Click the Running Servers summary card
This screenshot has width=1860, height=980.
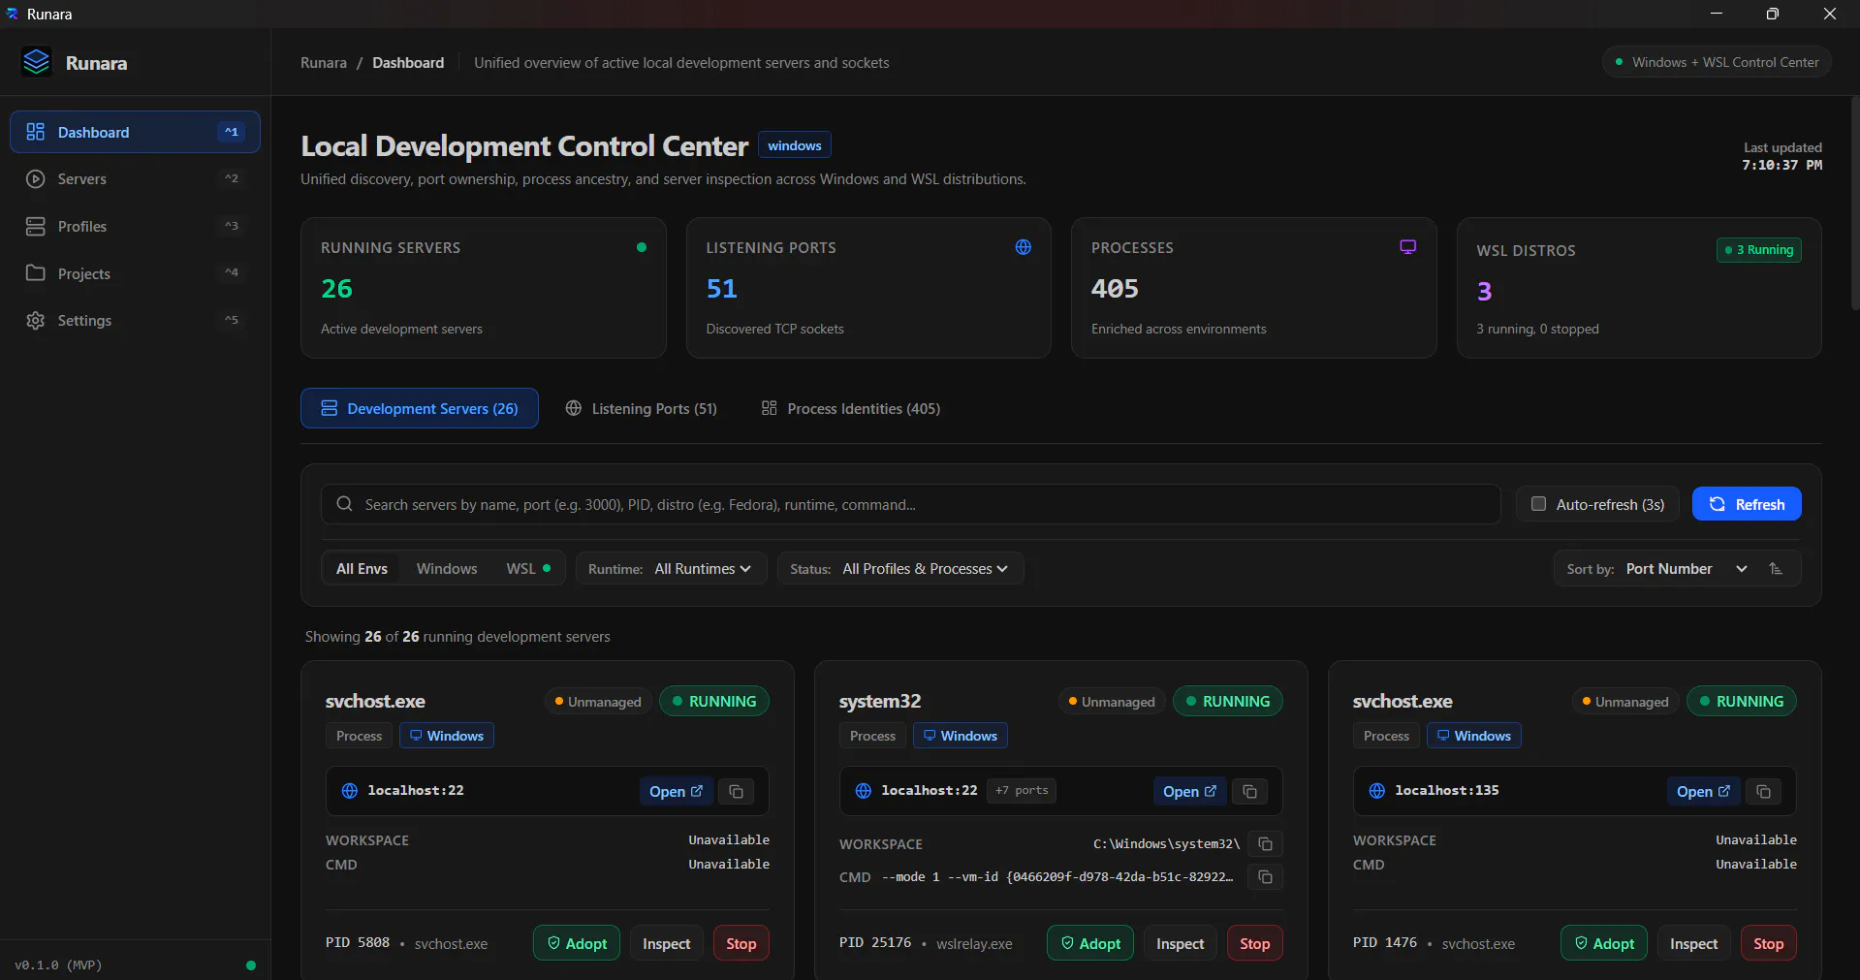483,288
